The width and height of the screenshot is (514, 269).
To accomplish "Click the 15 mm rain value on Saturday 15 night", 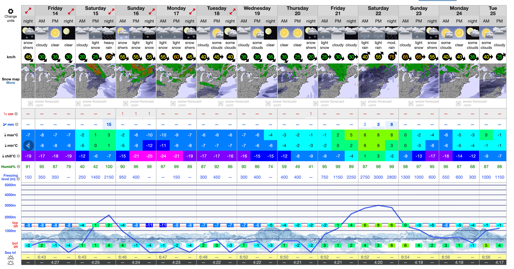I will 109,124.
